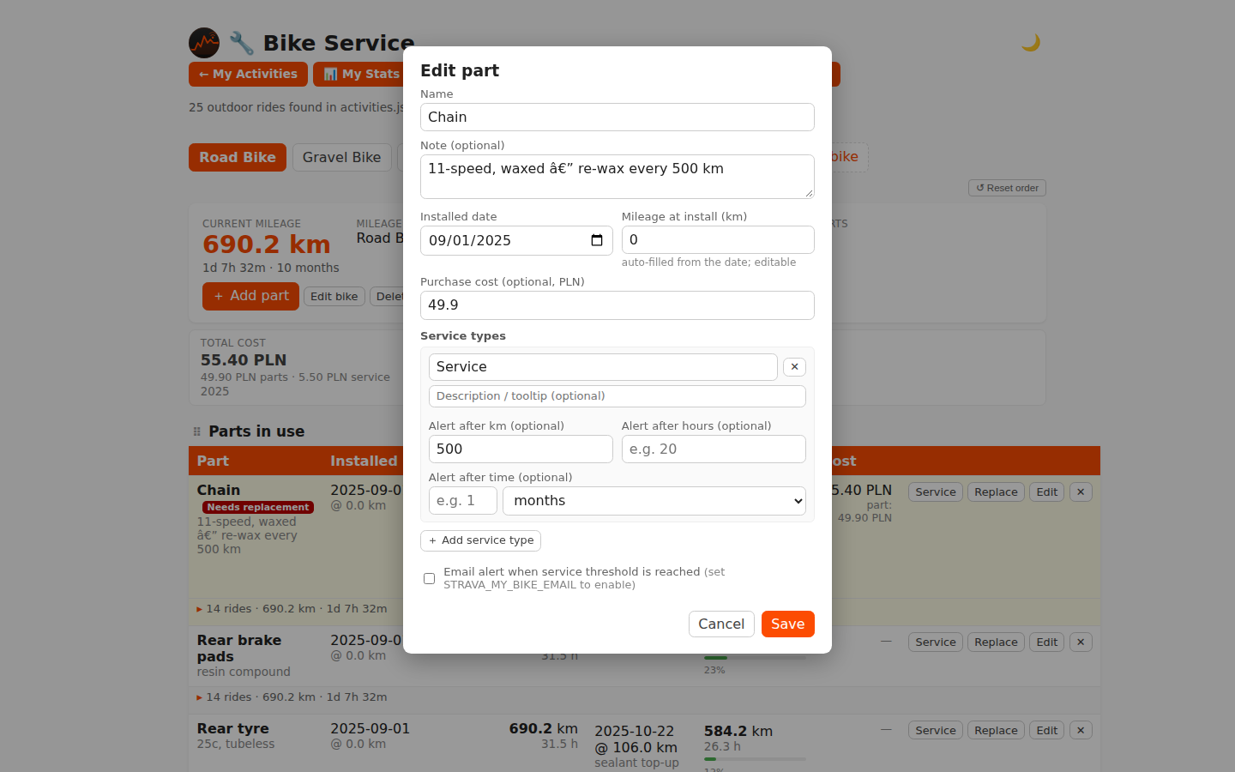Open the My Stats page

(360, 75)
